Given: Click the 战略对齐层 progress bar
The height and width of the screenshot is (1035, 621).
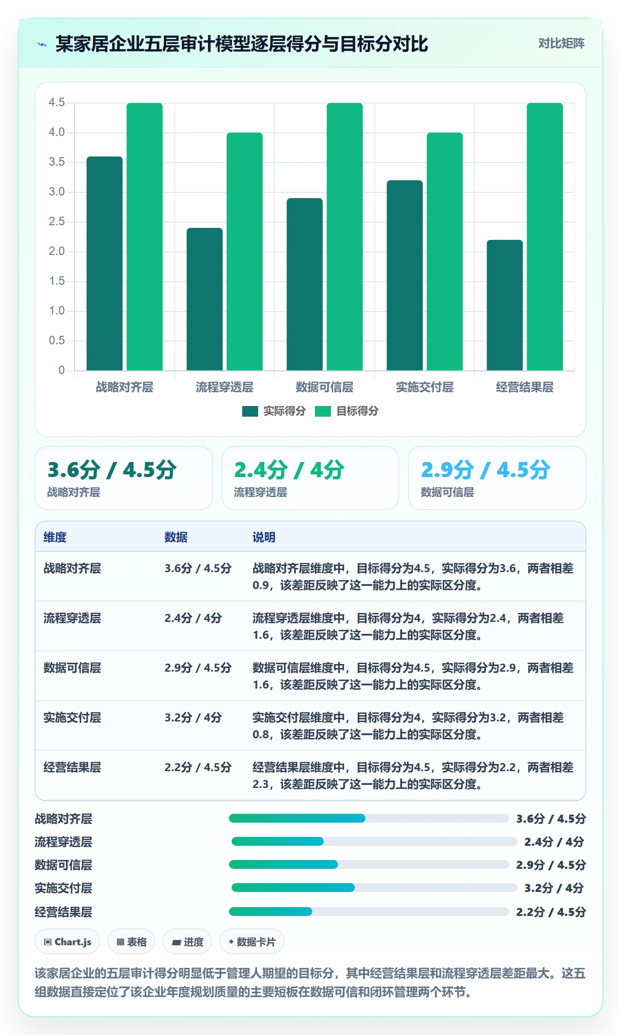Looking at the screenshot, I should 369,818.
